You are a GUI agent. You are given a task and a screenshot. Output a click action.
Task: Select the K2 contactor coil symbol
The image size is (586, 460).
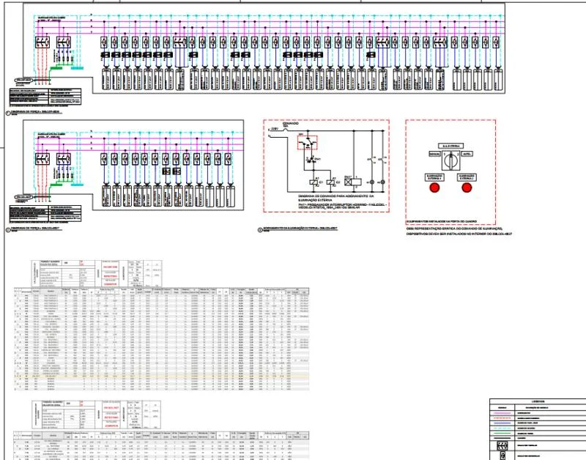pyautogui.click(x=330, y=181)
